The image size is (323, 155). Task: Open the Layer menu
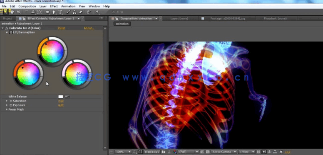click(x=43, y=6)
